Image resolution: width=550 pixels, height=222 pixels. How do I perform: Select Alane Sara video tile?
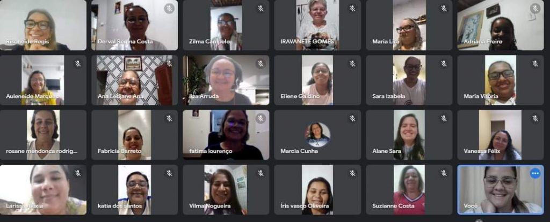(x=409, y=135)
